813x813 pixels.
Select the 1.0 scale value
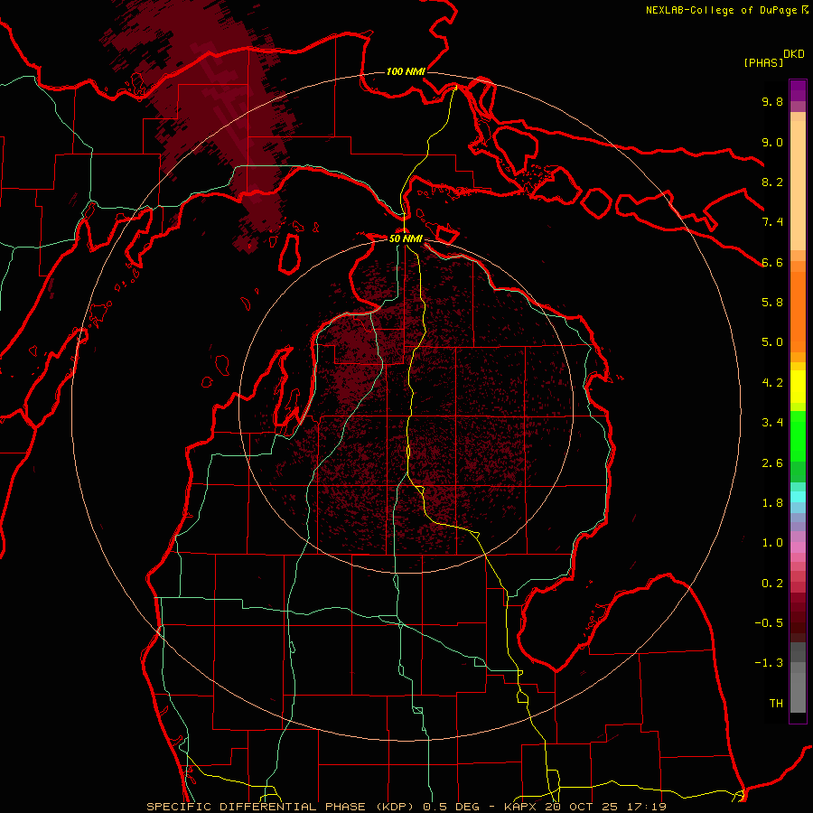pyautogui.click(x=772, y=543)
